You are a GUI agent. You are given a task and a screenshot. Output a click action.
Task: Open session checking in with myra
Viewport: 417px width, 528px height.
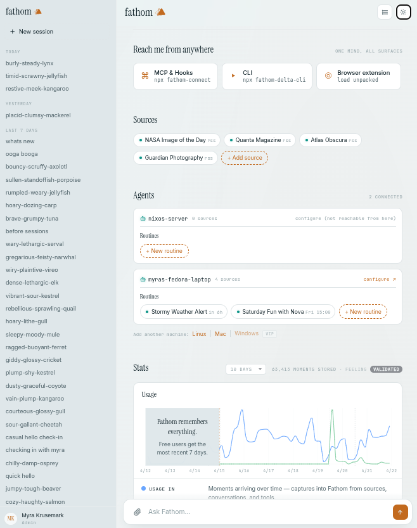(35, 450)
